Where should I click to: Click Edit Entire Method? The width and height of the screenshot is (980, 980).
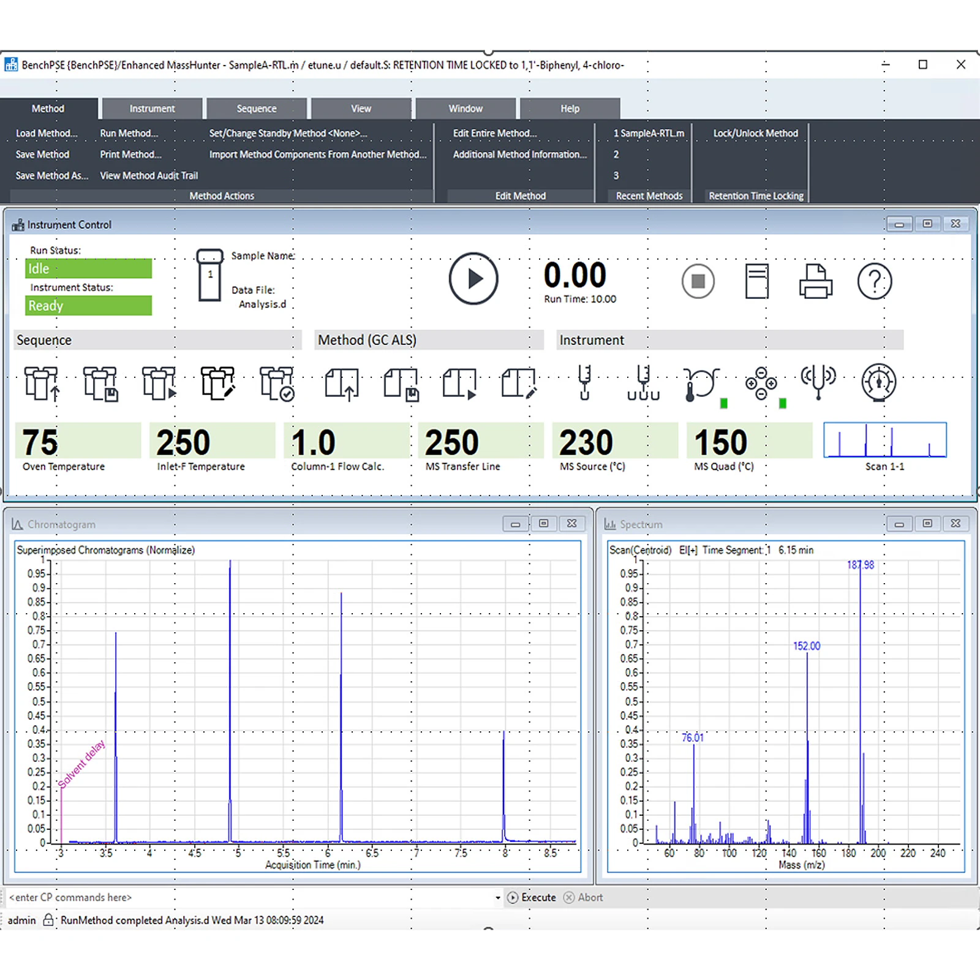[x=494, y=133]
